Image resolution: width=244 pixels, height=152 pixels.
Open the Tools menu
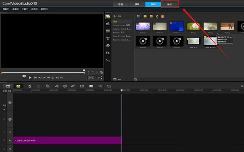(x=25, y=9)
